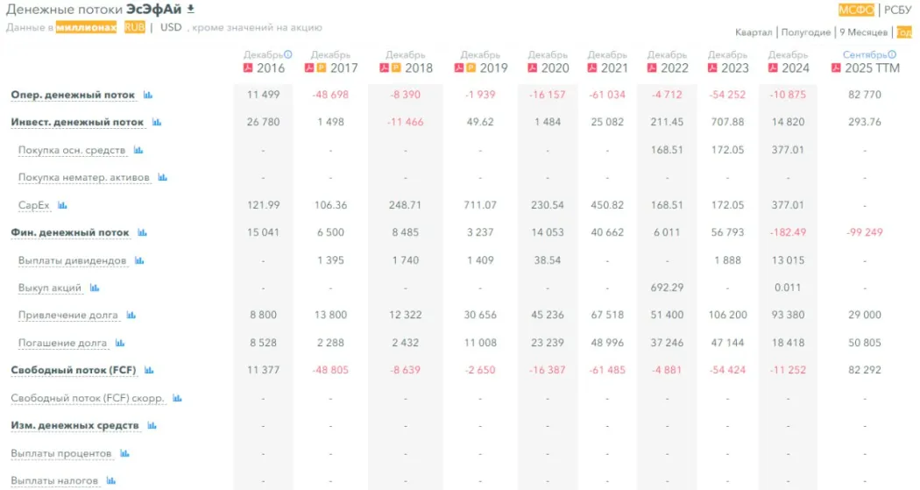The height and width of the screenshot is (490, 920).
Task: Download the ЭсЭфАй cash flow data
Action: coord(191,10)
